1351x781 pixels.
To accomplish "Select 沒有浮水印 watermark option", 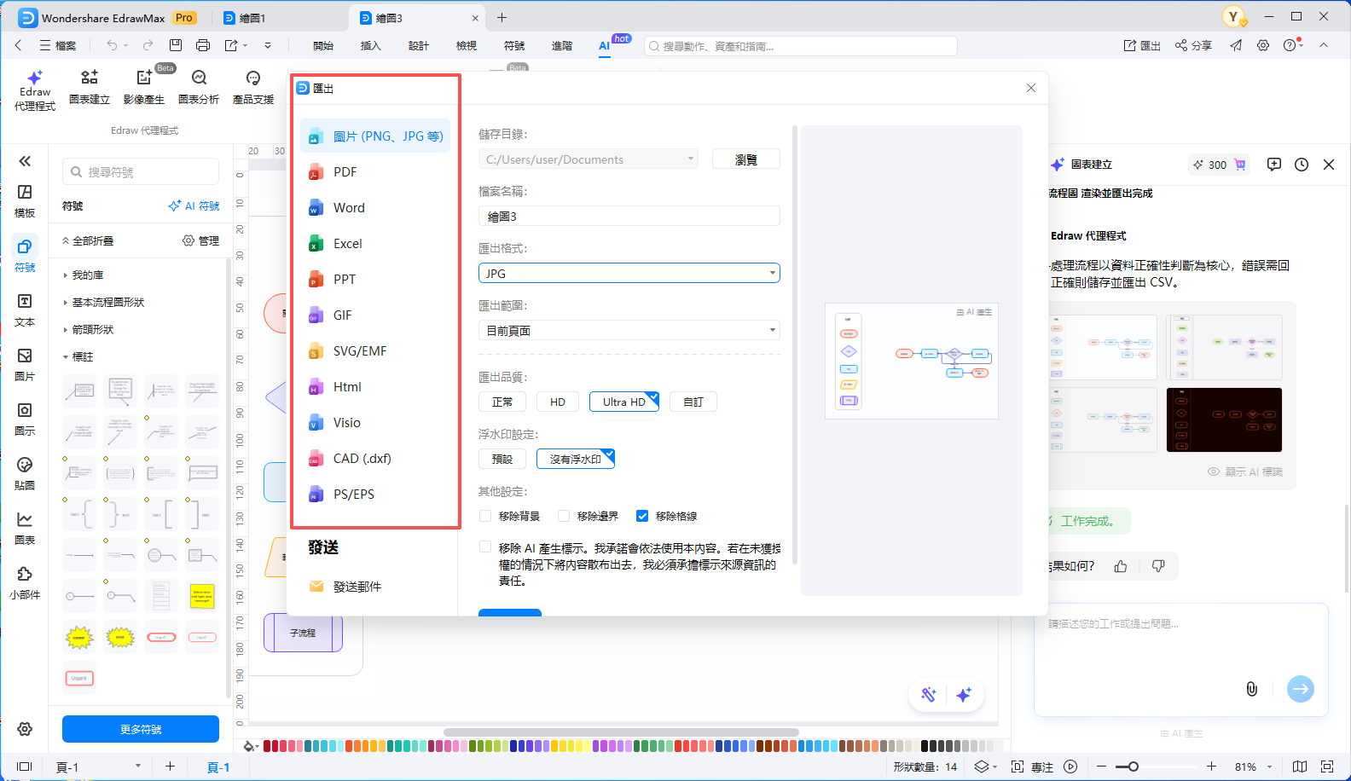I will click(576, 459).
